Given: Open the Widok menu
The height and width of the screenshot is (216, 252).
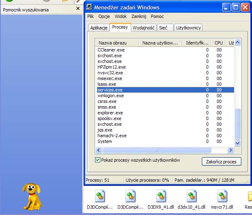Looking at the screenshot, I should (121, 16).
